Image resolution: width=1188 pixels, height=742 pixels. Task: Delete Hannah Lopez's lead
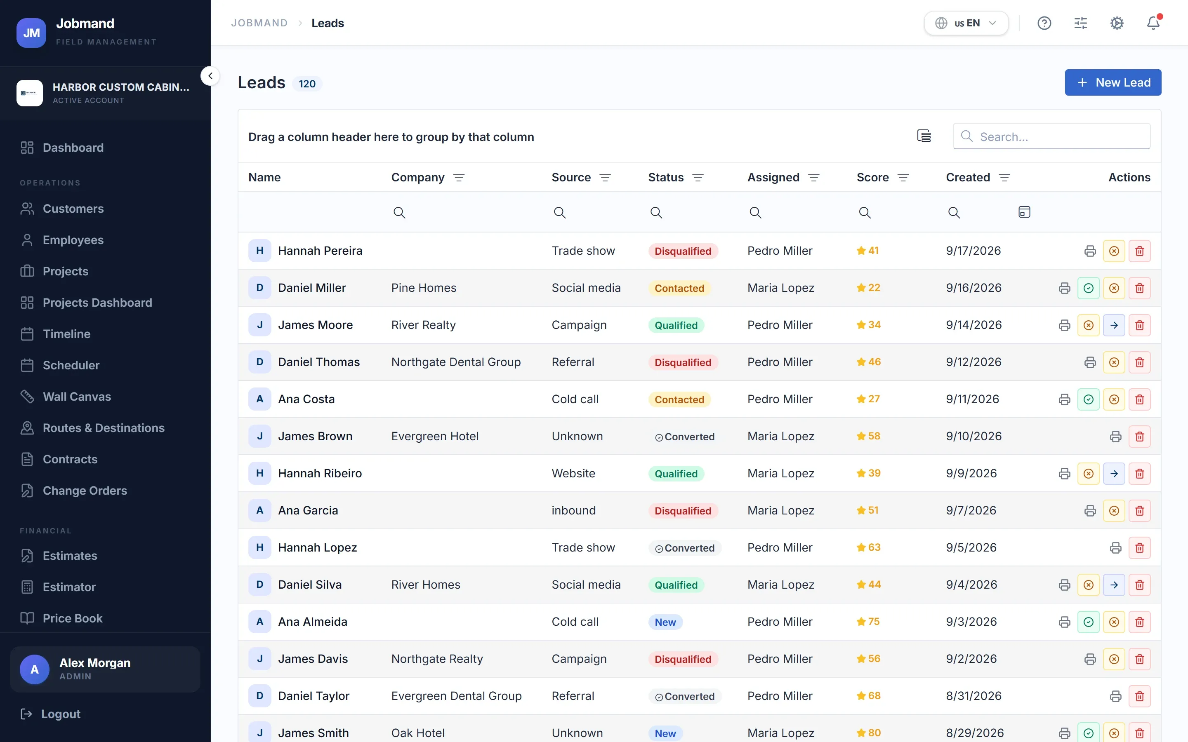(x=1139, y=548)
